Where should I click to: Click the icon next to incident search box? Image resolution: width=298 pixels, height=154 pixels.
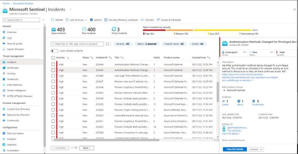click(x=107, y=44)
